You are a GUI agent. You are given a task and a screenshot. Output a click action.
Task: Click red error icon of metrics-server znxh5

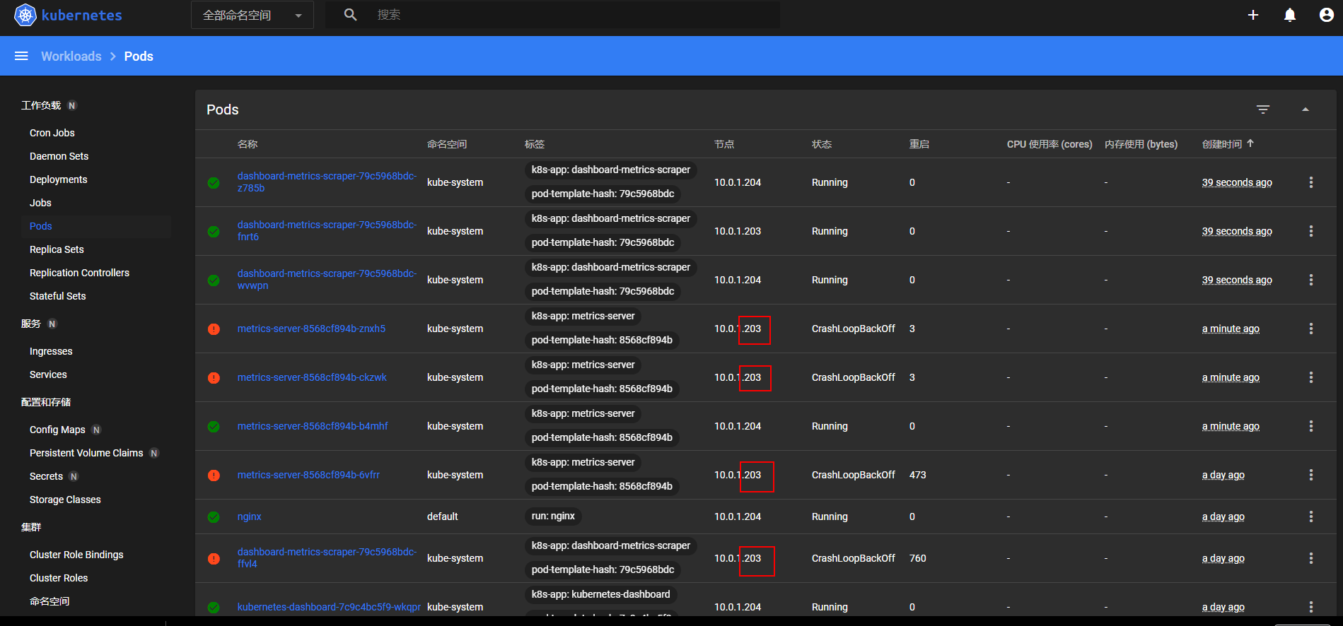(x=214, y=329)
